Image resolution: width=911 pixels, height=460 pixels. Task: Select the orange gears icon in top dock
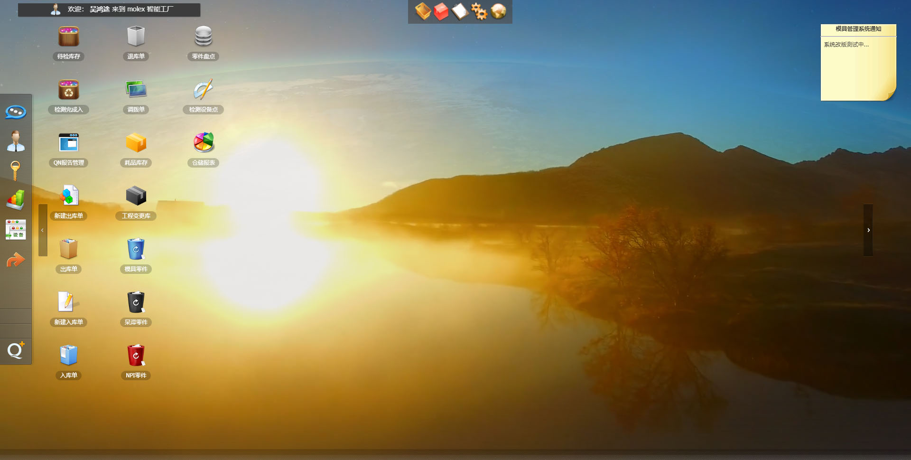point(479,11)
